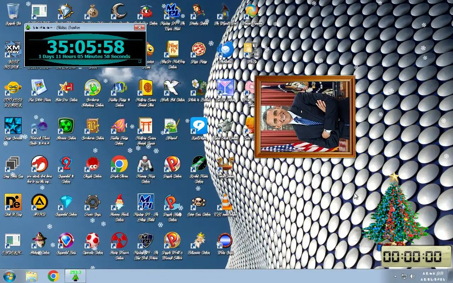Image resolution: width=453 pixels, height=283 pixels.
Task: Open the Cosmic Bugs gear icon
Action: click(93, 202)
